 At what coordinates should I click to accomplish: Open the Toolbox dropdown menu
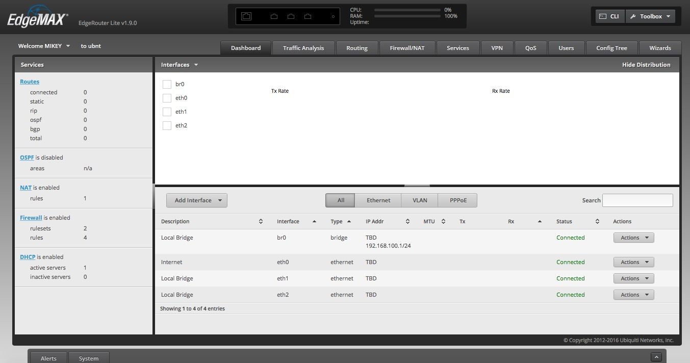point(650,16)
